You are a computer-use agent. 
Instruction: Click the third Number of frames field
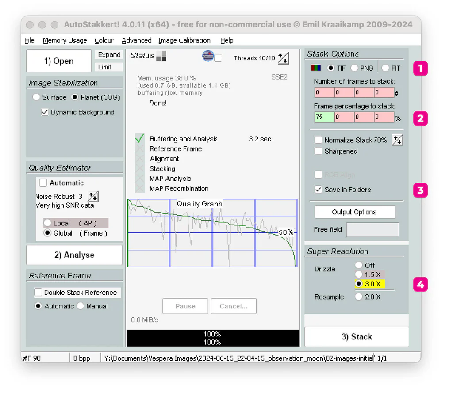tap(364, 92)
